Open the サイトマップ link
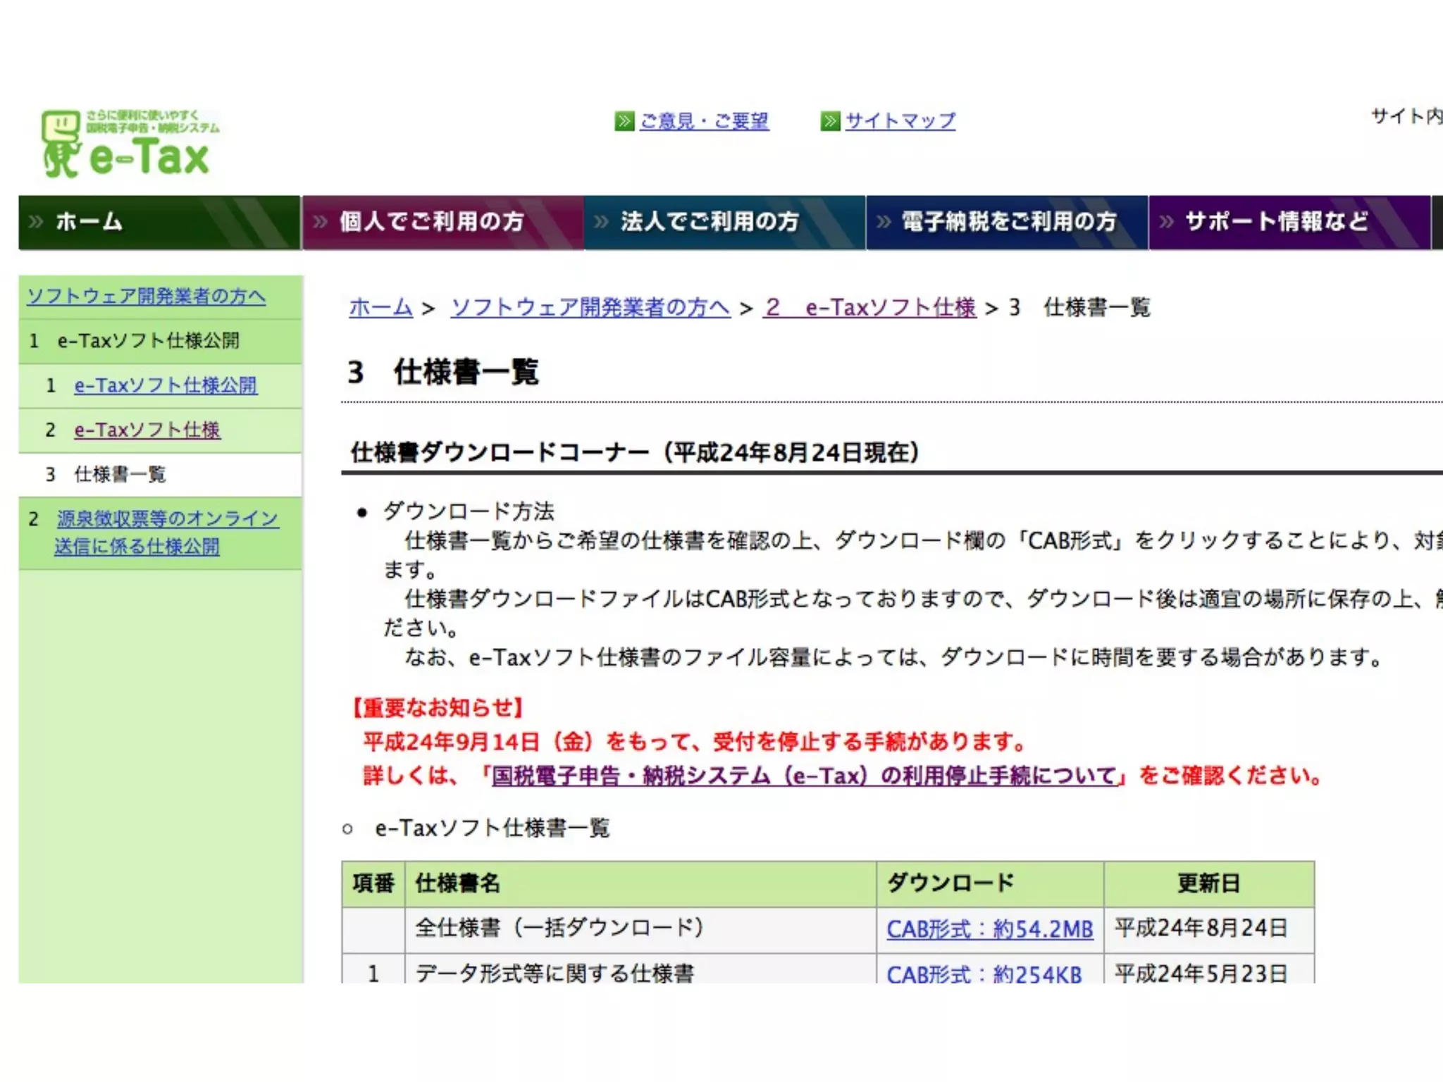 click(900, 121)
